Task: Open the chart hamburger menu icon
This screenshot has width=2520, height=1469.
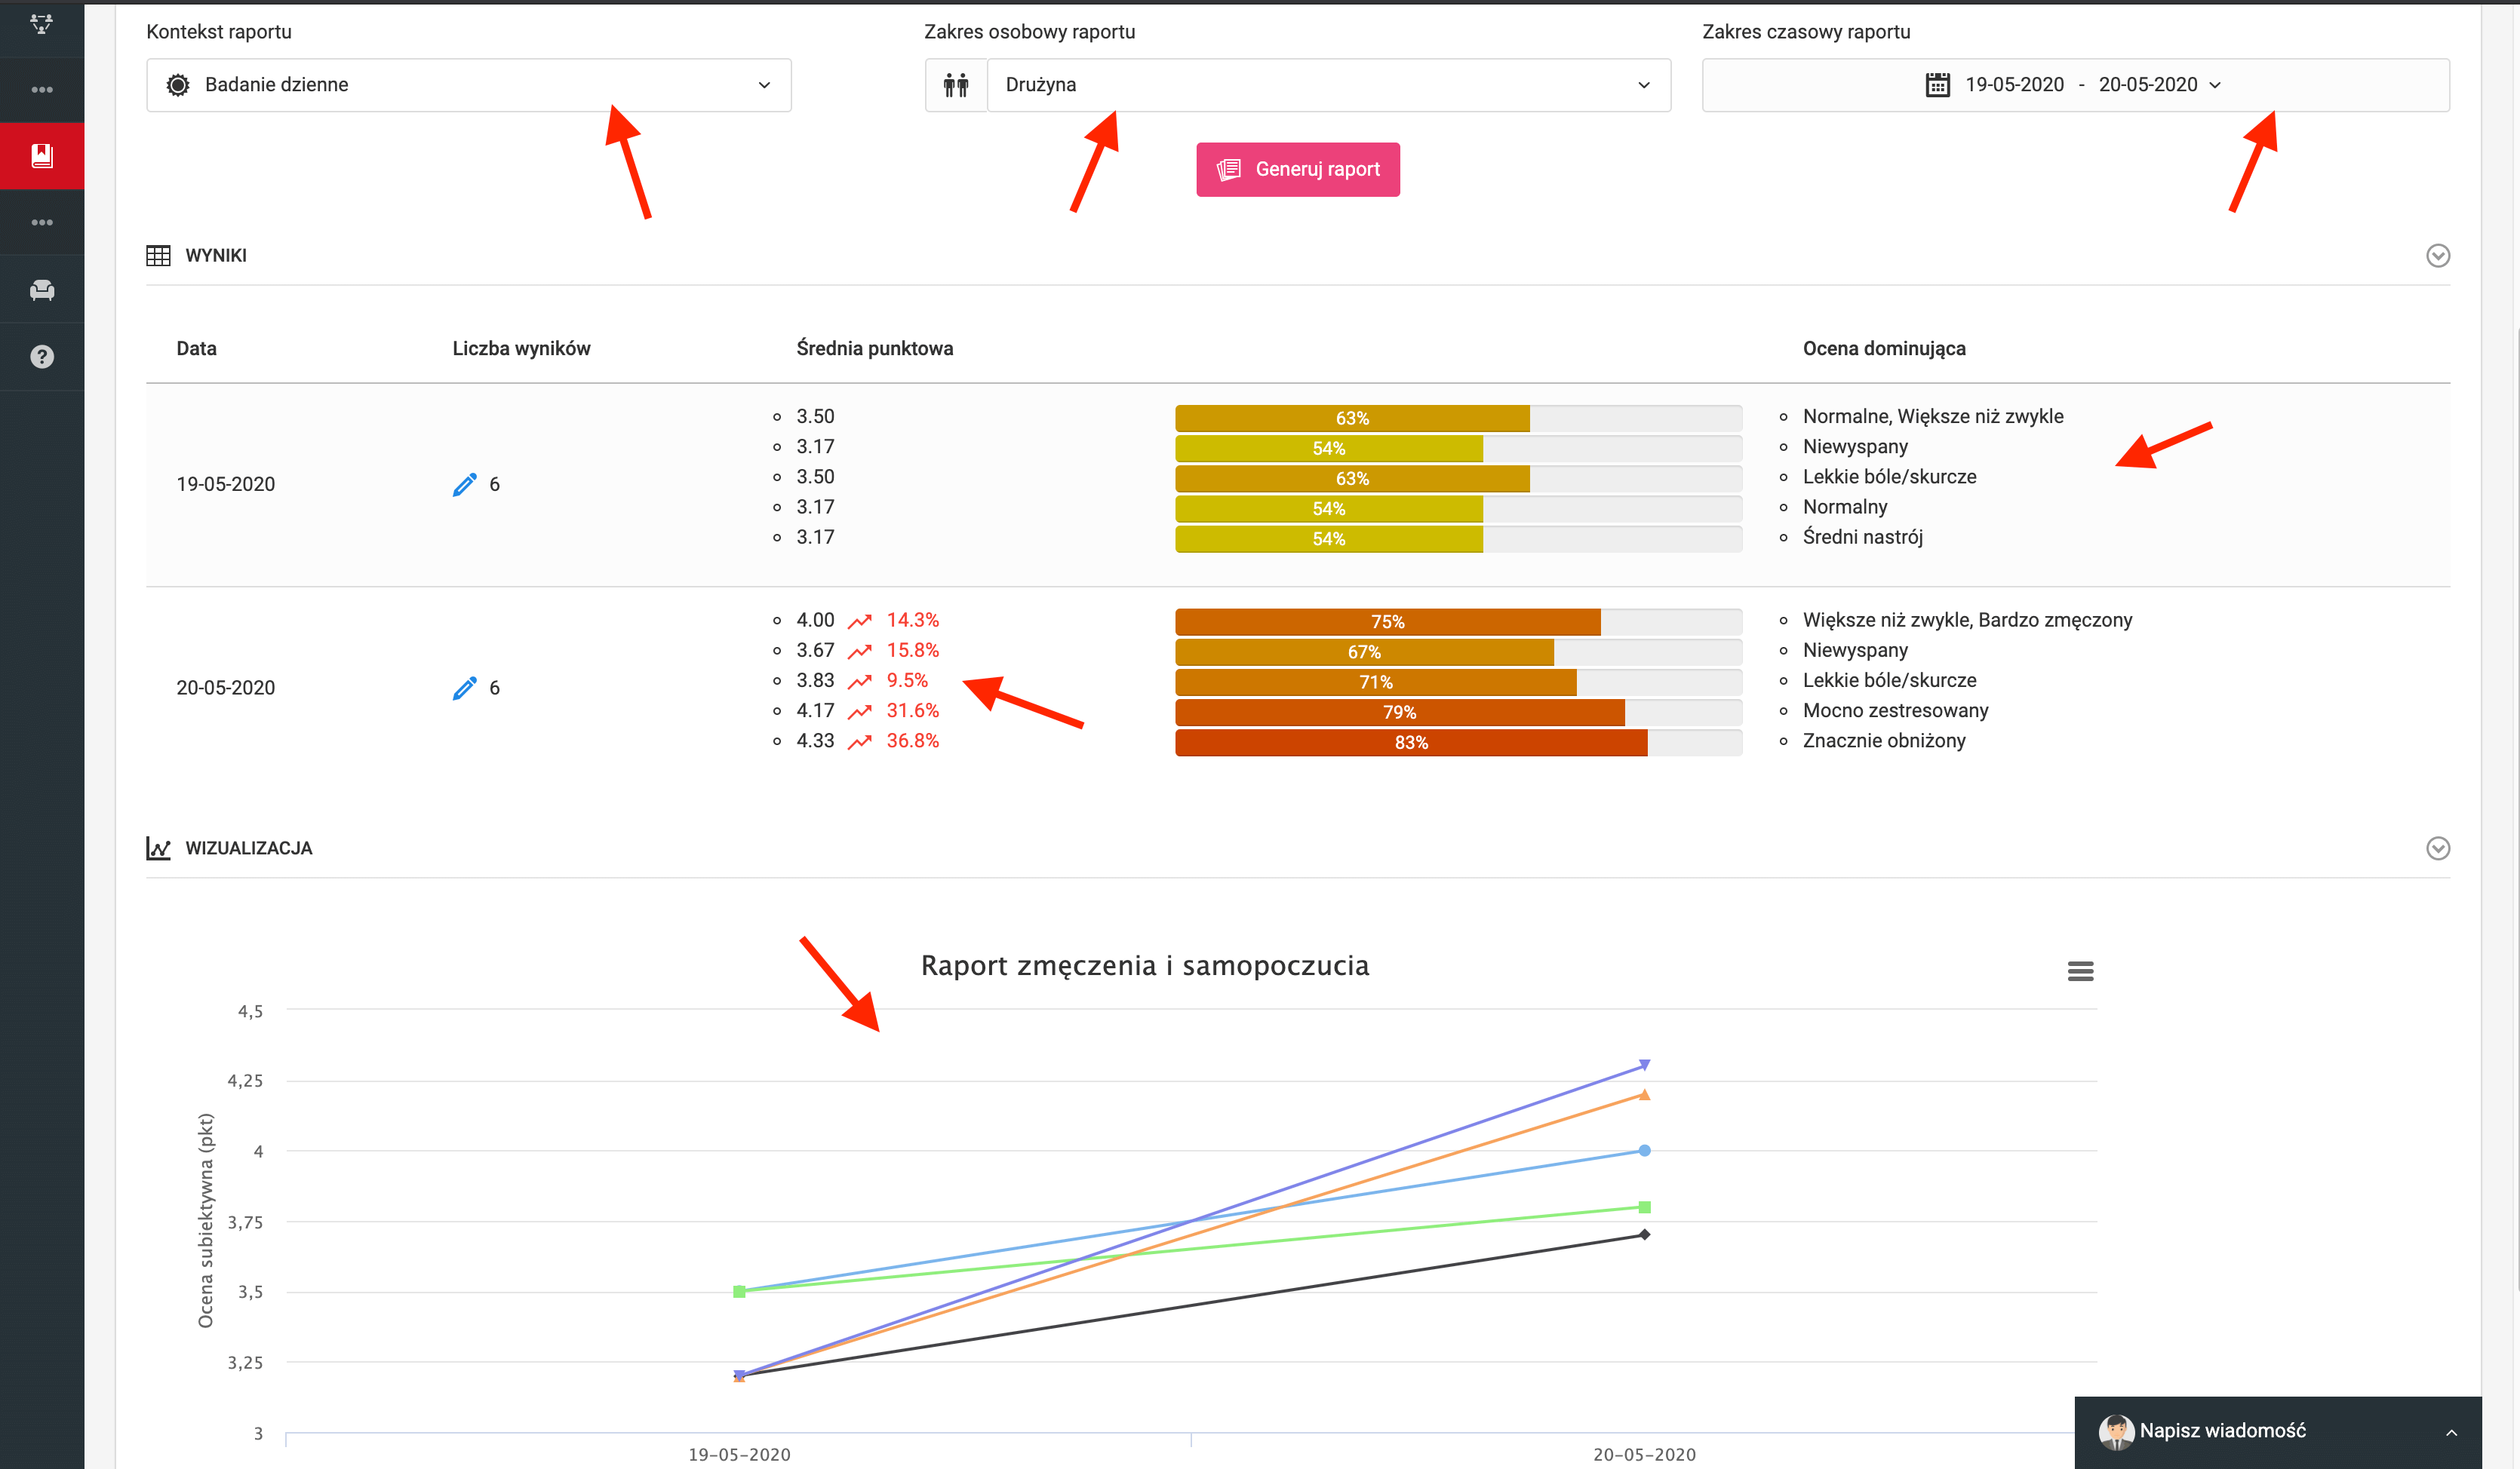Action: tap(2080, 971)
